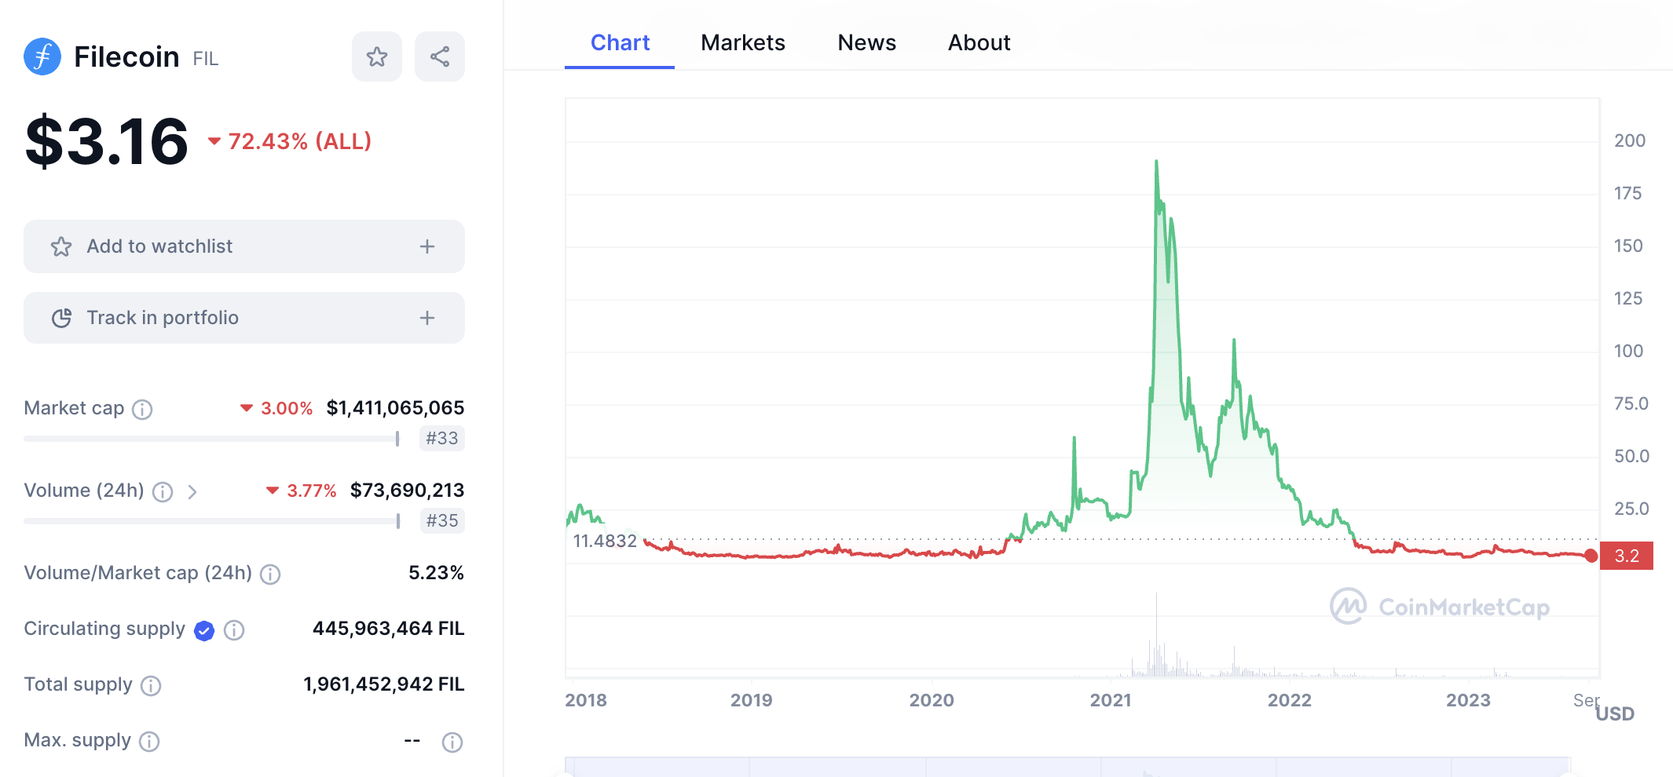Click the 2021 price peak on chart
Image resolution: width=1673 pixels, height=777 pixels.
pos(1156,162)
